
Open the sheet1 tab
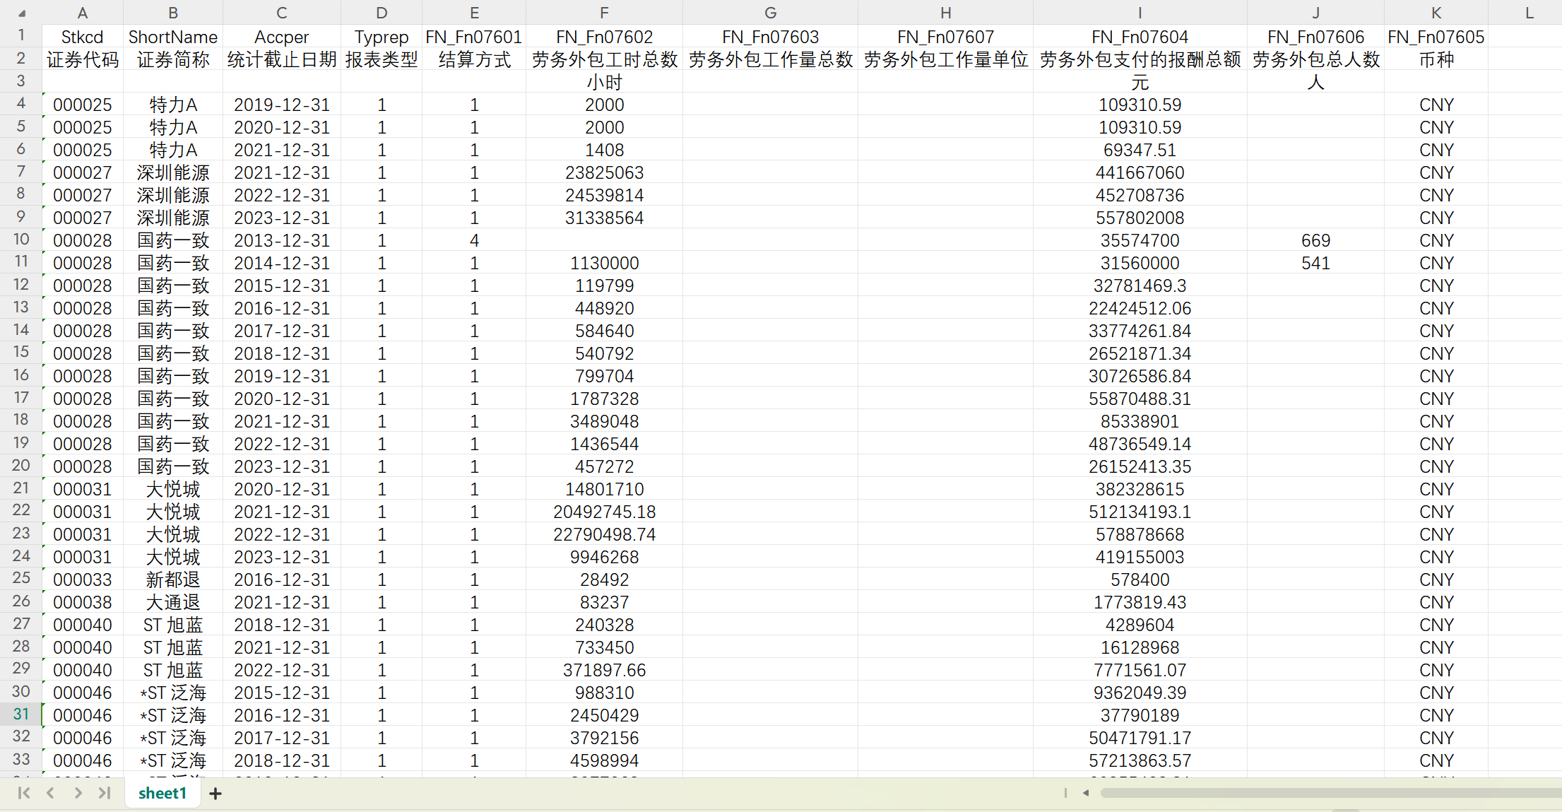click(x=162, y=793)
